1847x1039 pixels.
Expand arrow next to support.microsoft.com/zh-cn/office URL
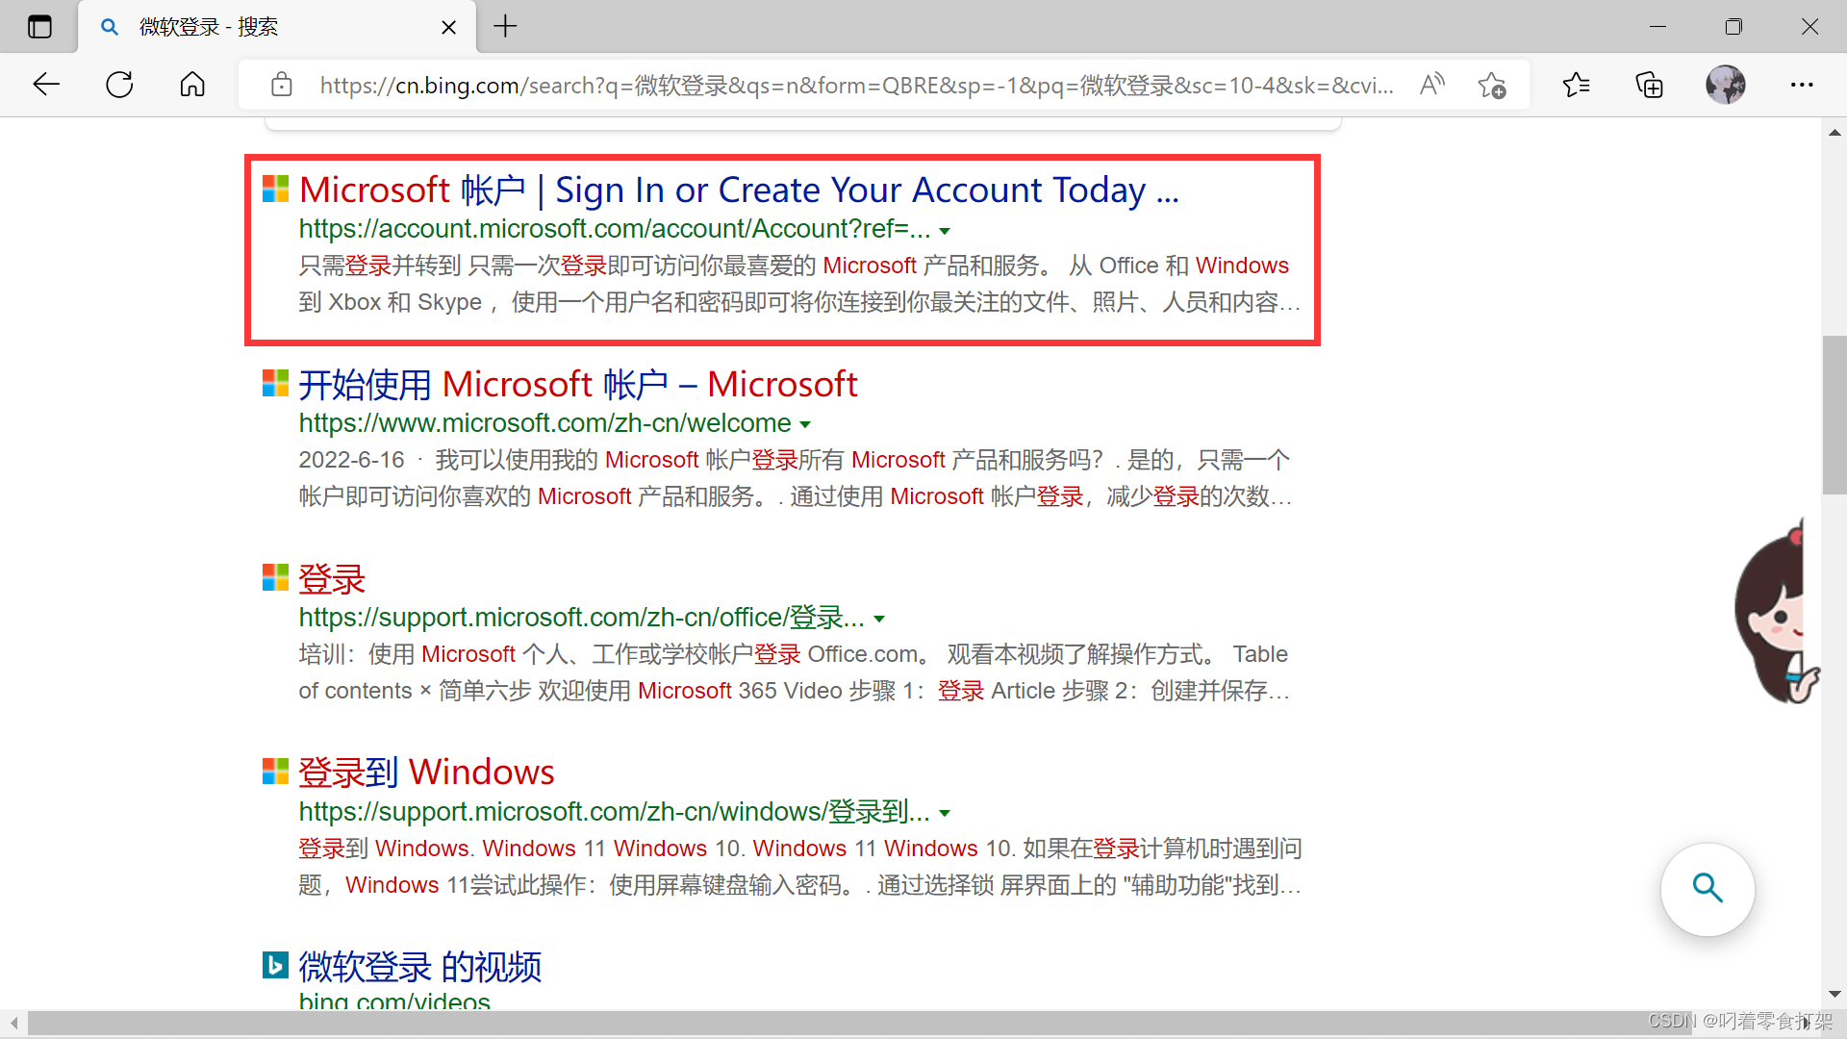pos(879,619)
